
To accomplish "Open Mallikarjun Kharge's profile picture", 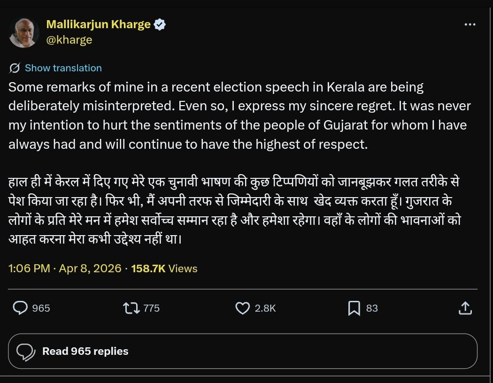I will (23, 33).
